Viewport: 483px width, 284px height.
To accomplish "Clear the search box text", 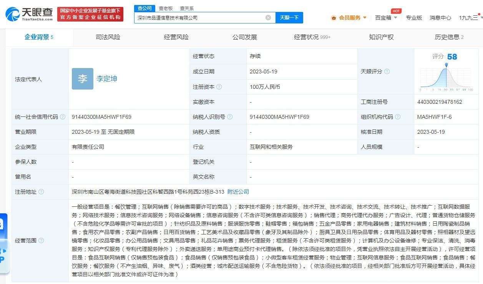I will pyautogui.click(x=268, y=18).
